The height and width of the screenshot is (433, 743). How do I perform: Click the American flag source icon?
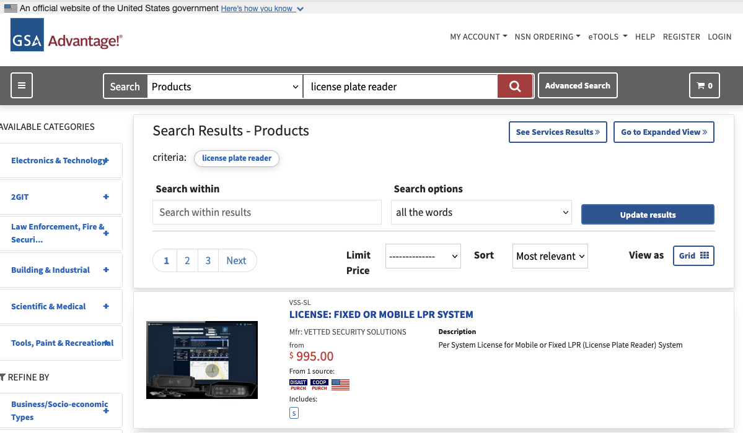(x=340, y=384)
